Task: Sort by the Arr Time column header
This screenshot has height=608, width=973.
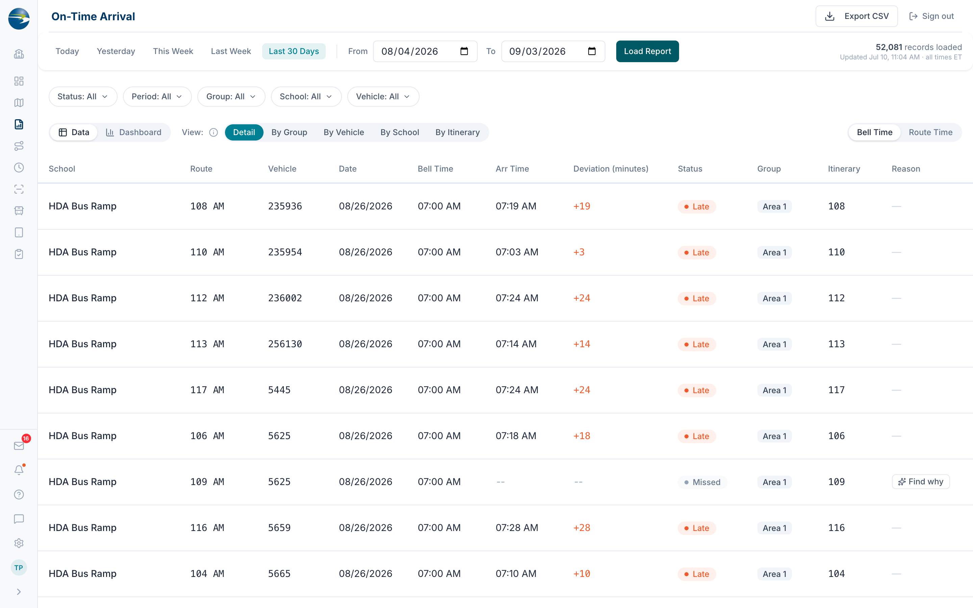Action: point(512,169)
